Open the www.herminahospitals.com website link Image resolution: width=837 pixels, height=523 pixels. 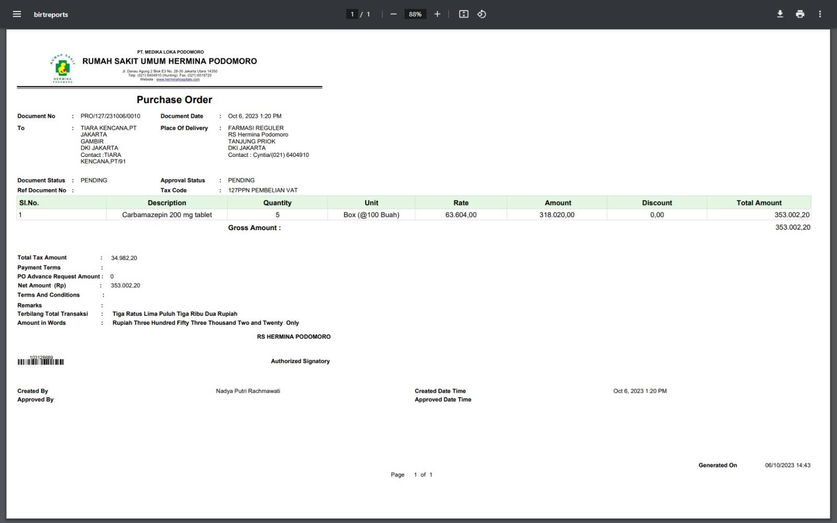point(178,79)
